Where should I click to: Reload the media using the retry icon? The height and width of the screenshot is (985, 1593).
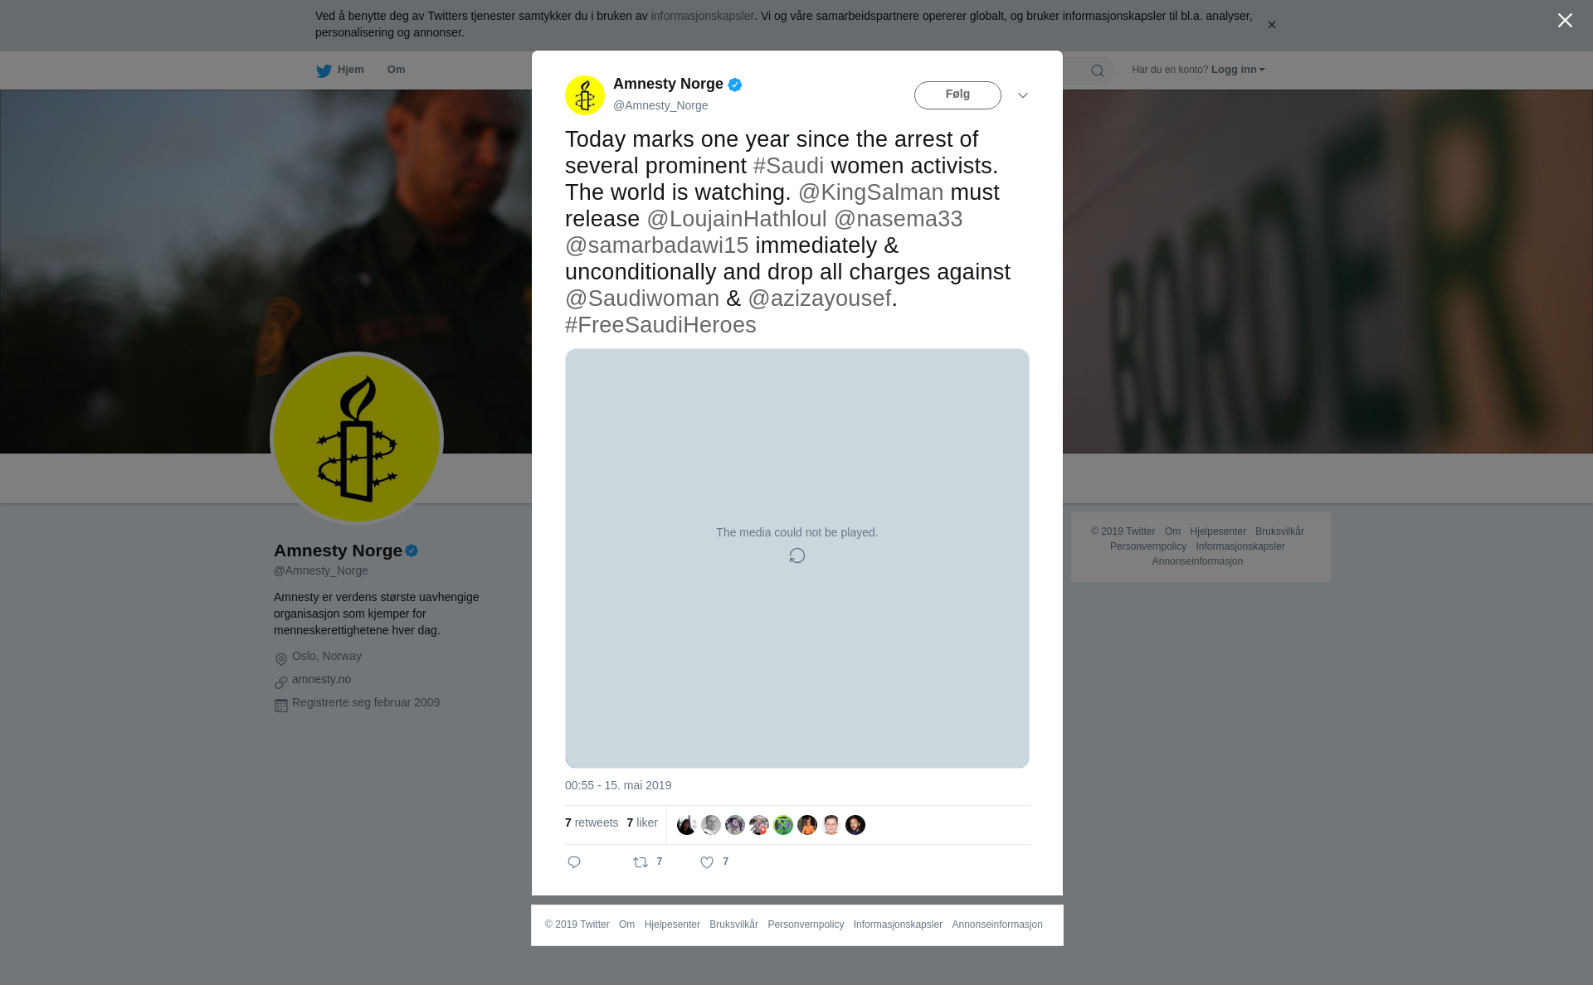[x=797, y=556]
